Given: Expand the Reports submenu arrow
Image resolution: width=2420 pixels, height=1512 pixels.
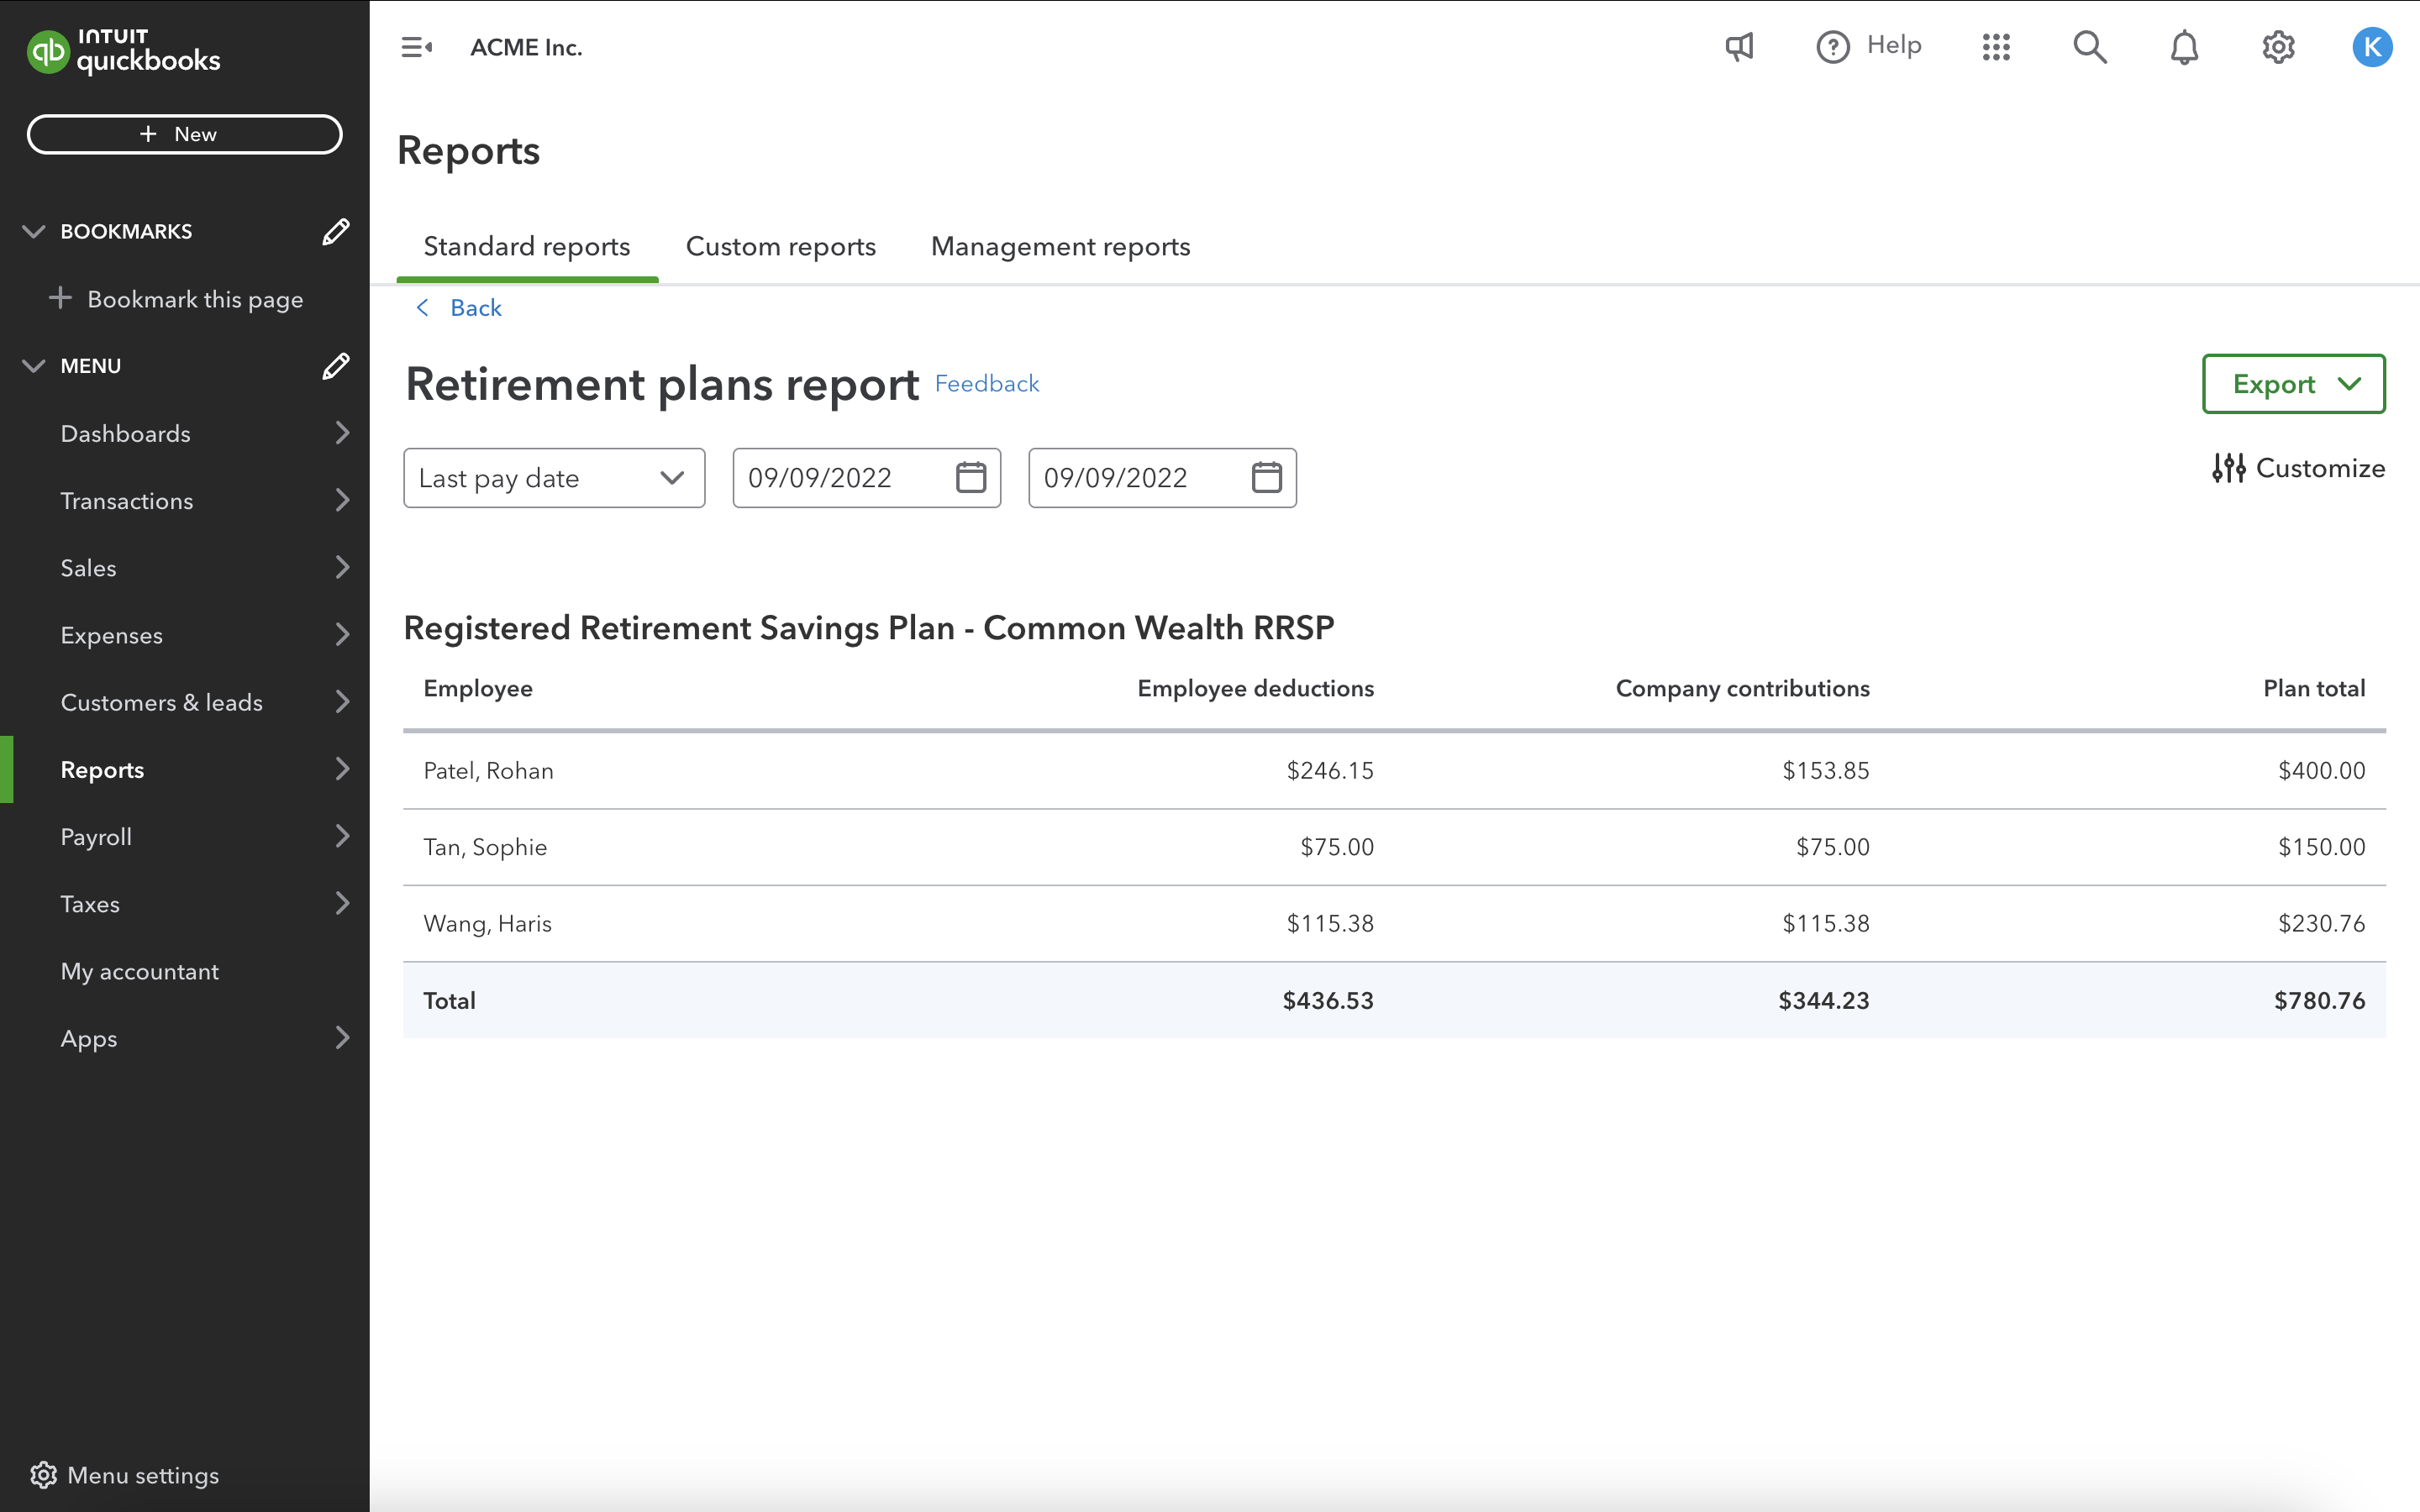Looking at the screenshot, I should (x=342, y=769).
